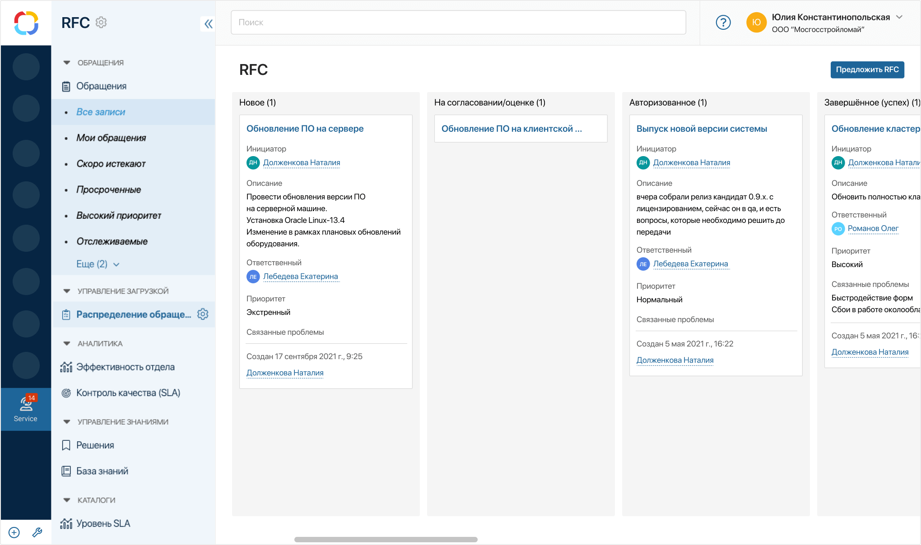Click the Нормальный priority value
The image size is (921, 545).
659,300
